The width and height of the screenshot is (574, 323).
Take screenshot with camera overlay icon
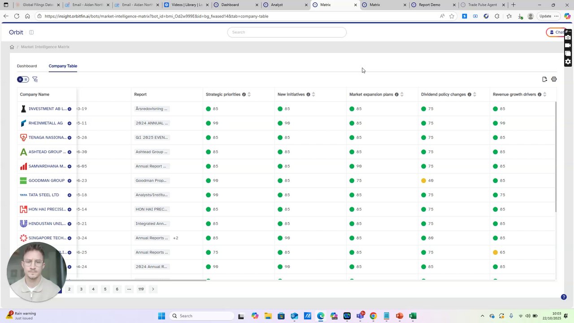tap(568, 38)
